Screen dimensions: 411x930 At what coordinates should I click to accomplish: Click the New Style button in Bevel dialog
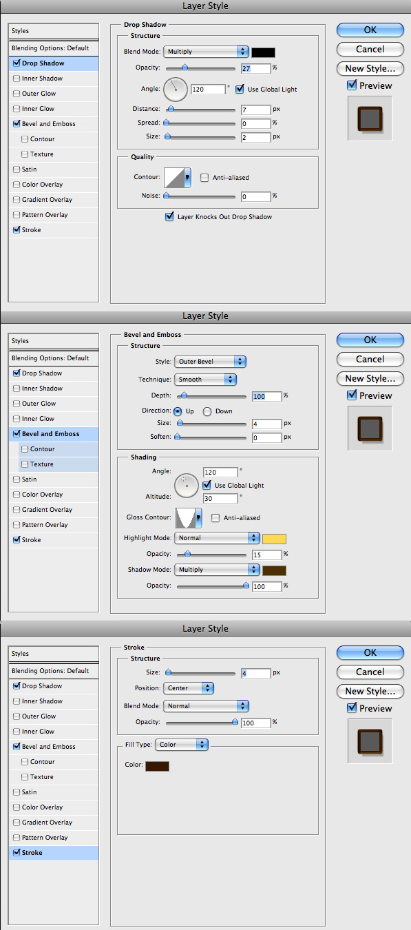tap(370, 378)
